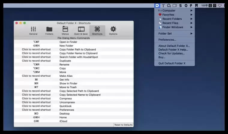Expand the Computer submenu arrow
This screenshot has width=228, height=134.
191,10
